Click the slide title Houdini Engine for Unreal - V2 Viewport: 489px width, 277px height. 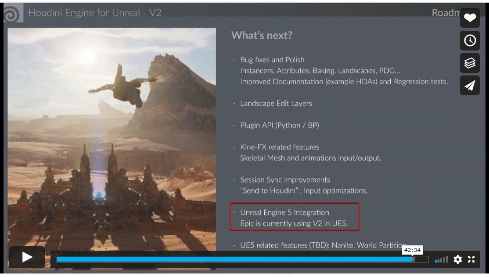95,13
